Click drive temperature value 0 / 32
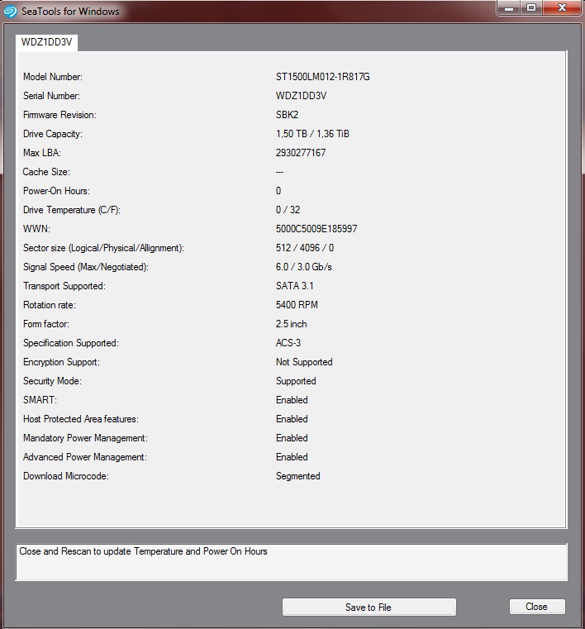This screenshot has height=629, width=585. [288, 210]
